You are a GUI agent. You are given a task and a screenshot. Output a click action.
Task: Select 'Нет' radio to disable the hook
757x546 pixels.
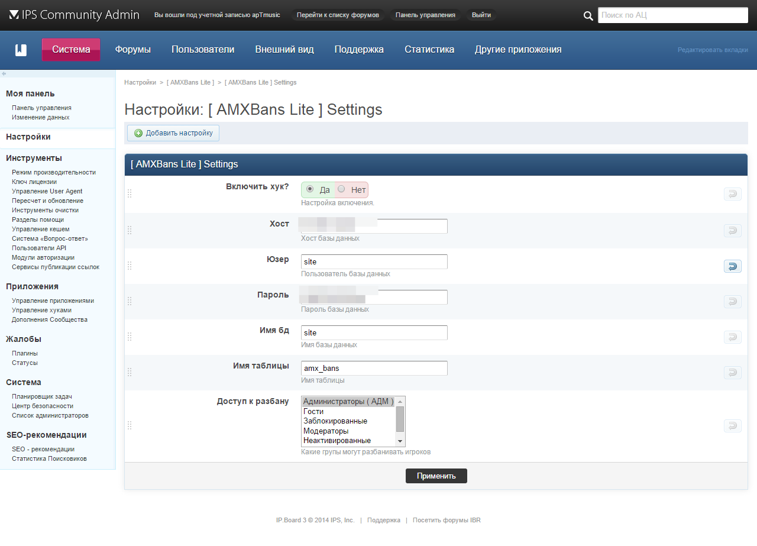(x=341, y=189)
